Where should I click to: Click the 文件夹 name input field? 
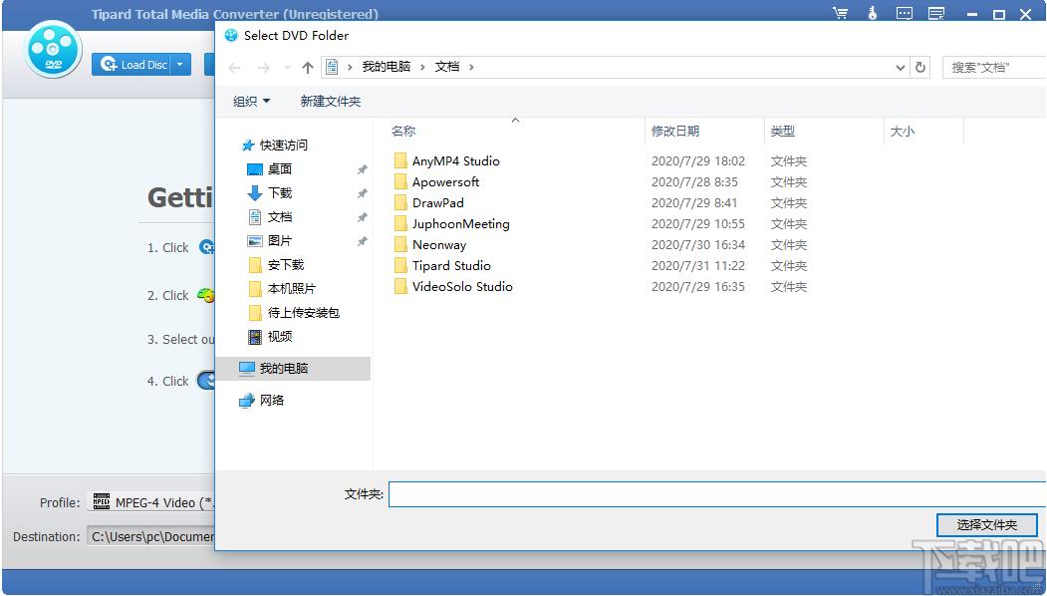[x=717, y=494]
